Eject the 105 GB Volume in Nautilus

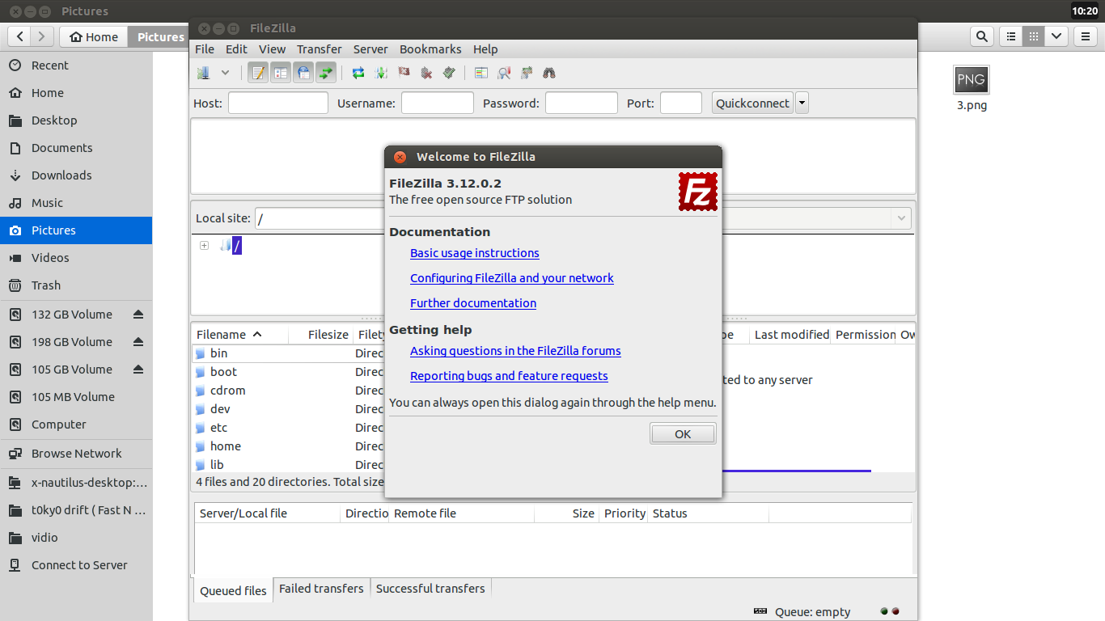[138, 370]
